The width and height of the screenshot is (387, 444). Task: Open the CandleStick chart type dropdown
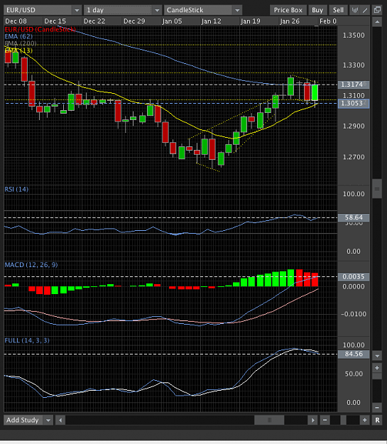[202, 10]
